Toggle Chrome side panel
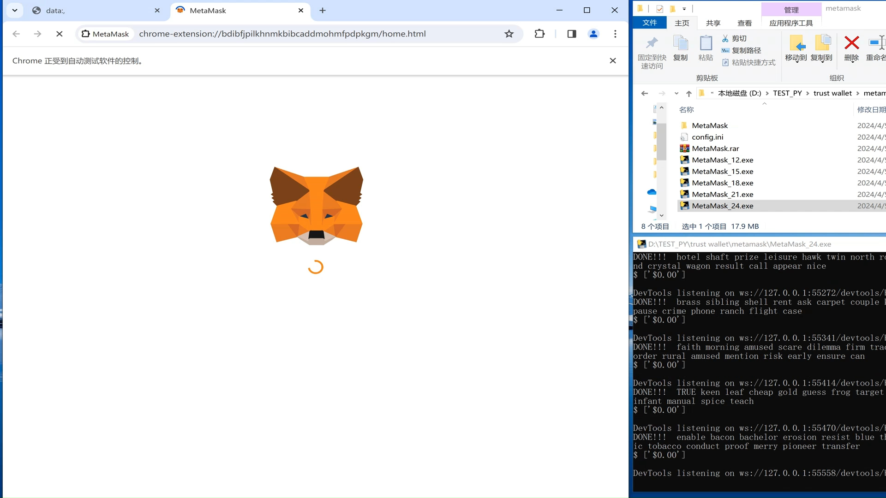 pos(572,34)
